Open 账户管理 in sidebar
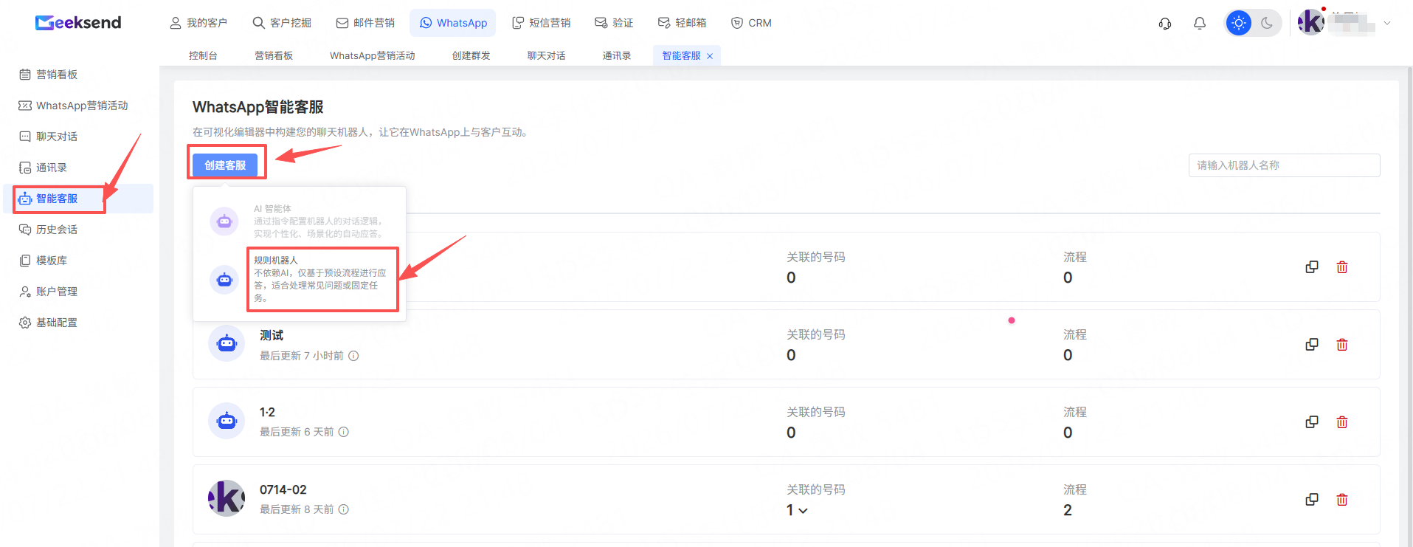The height and width of the screenshot is (547, 1413). [x=49, y=292]
